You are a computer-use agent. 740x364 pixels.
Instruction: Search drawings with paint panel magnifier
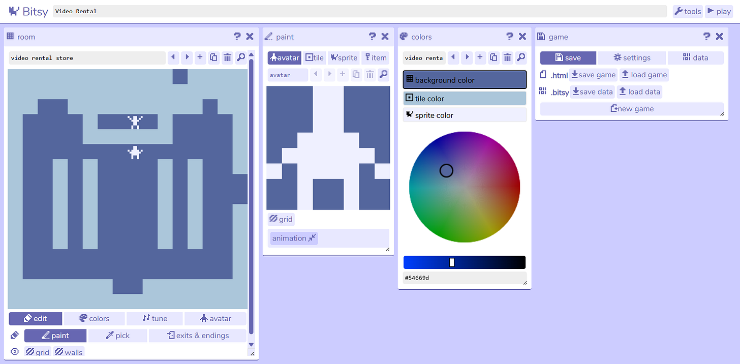(x=383, y=75)
